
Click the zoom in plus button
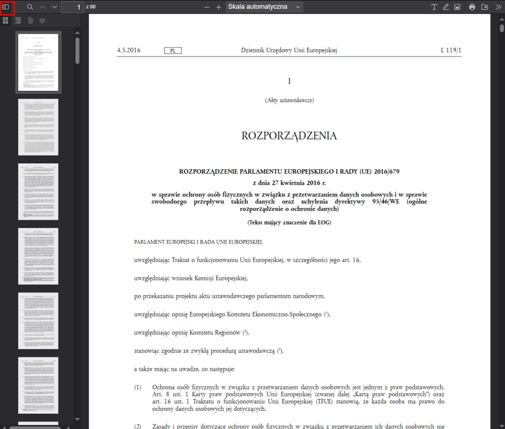pyautogui.click(x=218, y=7)
